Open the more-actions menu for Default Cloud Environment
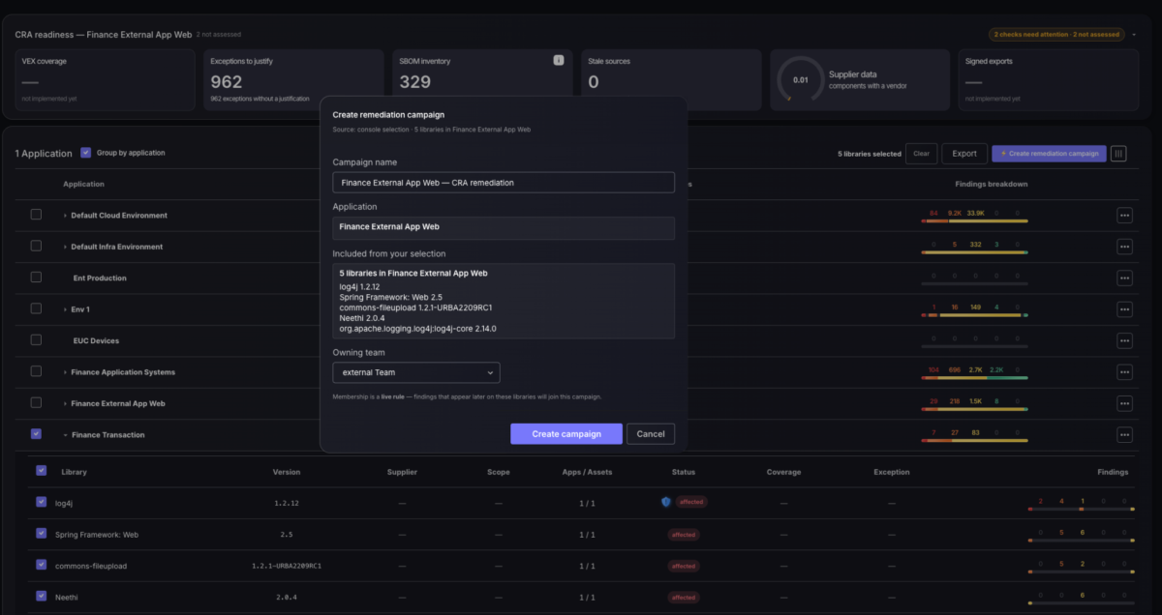This screenshot has width=1162, height=615. pyautogui.click(x=1124, y=216)
